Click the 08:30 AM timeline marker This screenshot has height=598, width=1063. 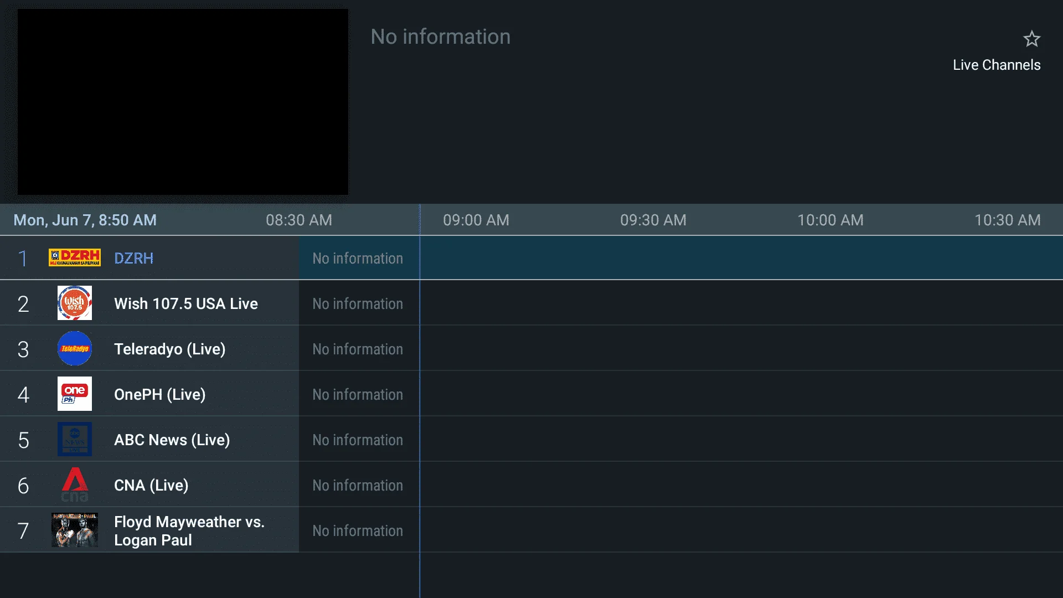coord(299,220)
